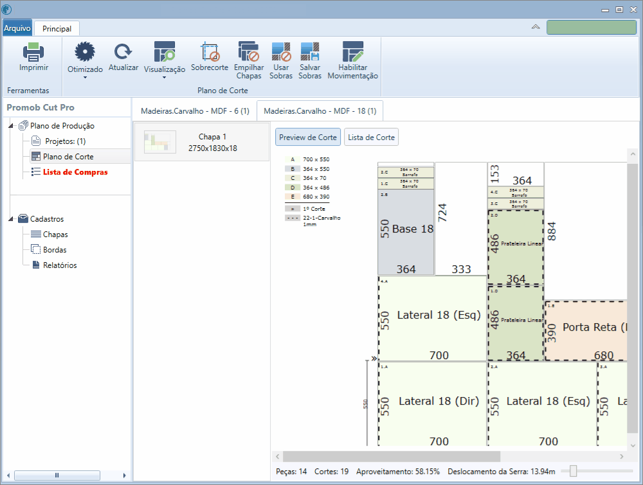Open Bordas under Cadastros
This screenshot has width=643, height=485.
(x=55, y=250)
